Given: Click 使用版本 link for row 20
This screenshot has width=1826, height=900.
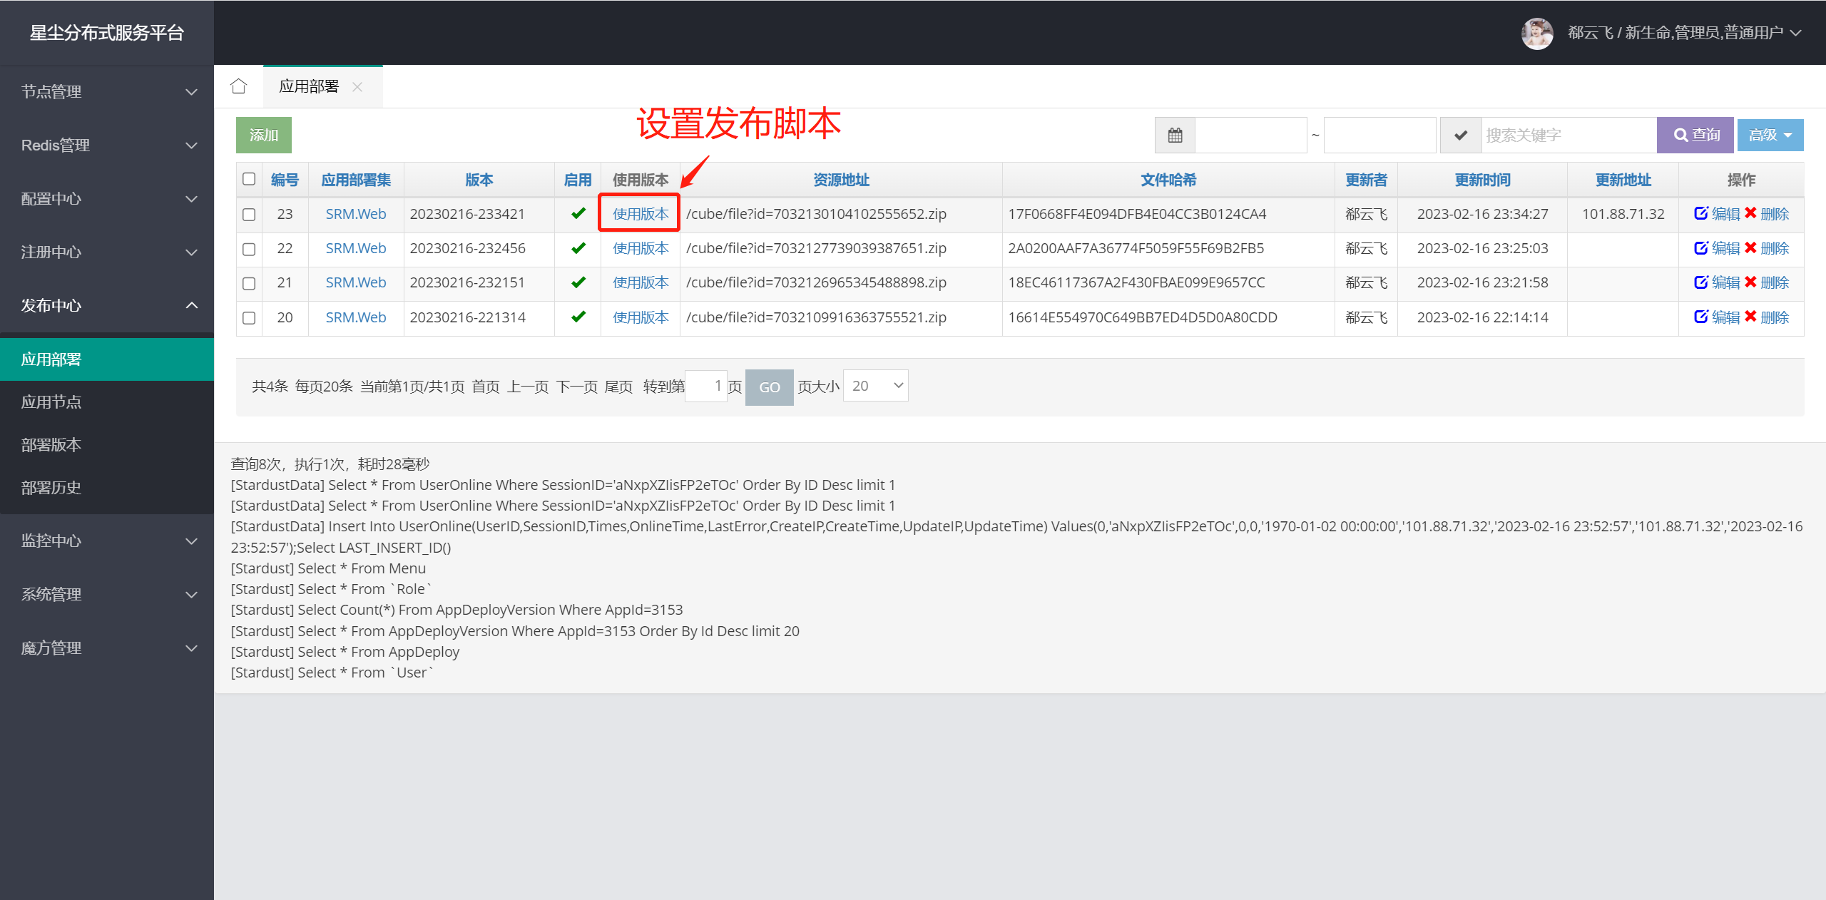Looking at the screenshot, I should pos(640,317).
